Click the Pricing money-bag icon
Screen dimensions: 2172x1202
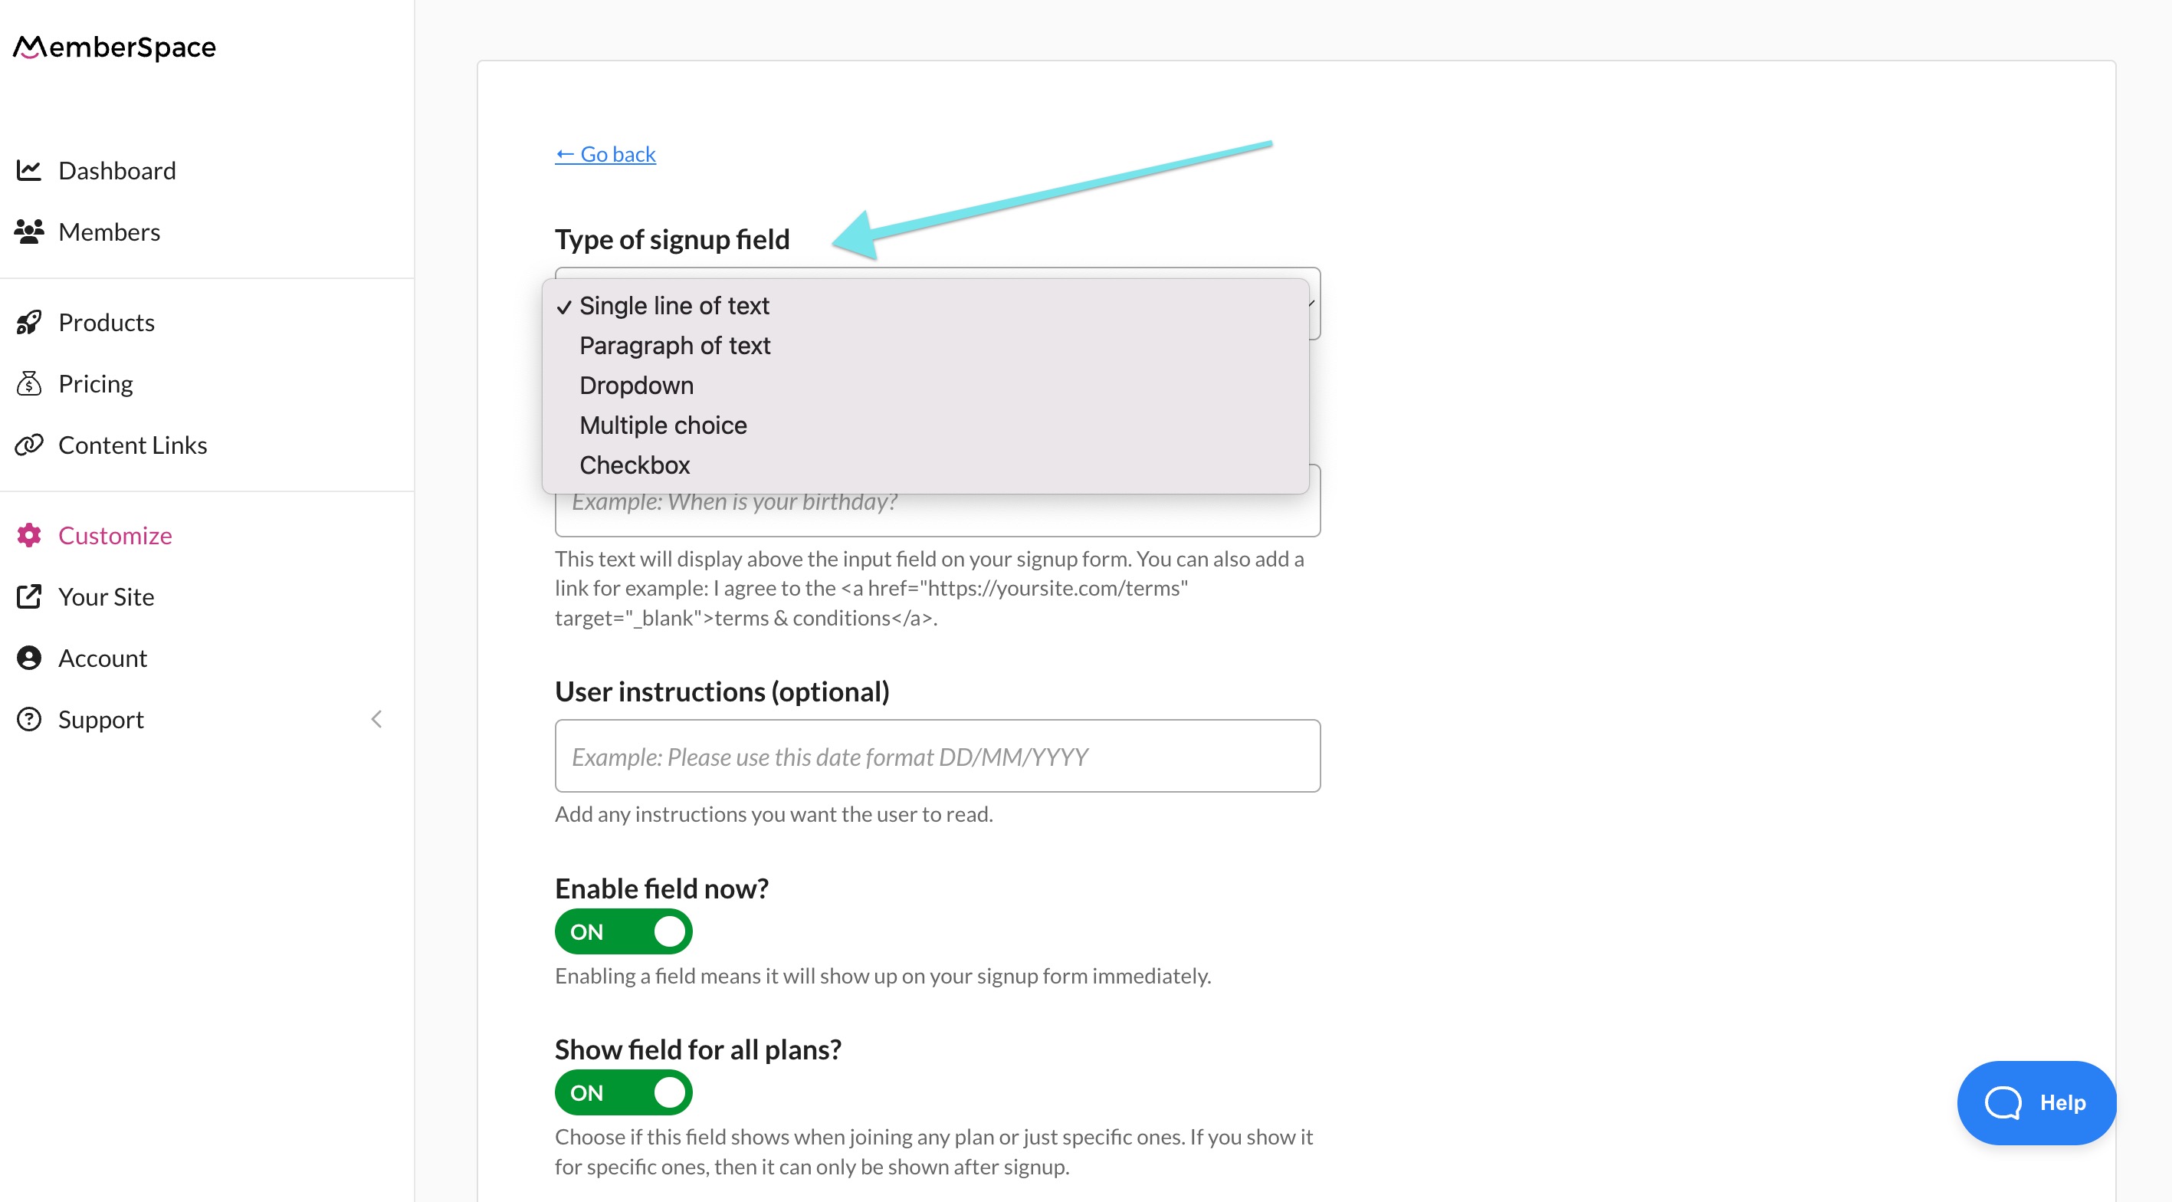point(28,383)
